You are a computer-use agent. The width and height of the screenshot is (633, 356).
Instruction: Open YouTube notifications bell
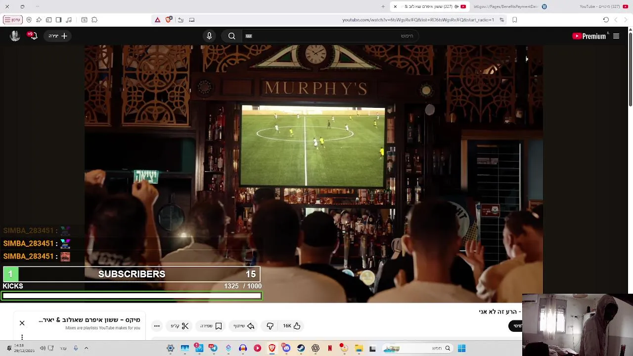coord(33,36)
